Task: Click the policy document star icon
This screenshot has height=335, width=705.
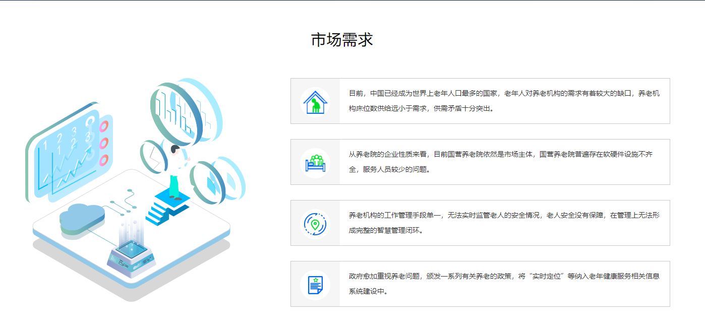Action: pyautogui.click(x=315, y=284)
